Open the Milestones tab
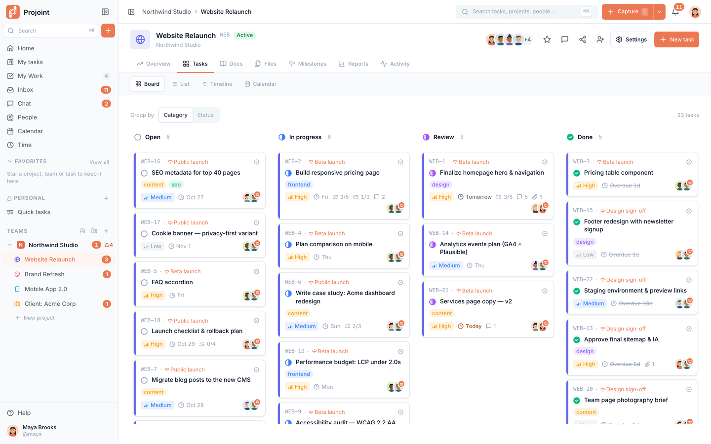The height and width of the screenshot is (444, 711). click(x=308, y=64)
